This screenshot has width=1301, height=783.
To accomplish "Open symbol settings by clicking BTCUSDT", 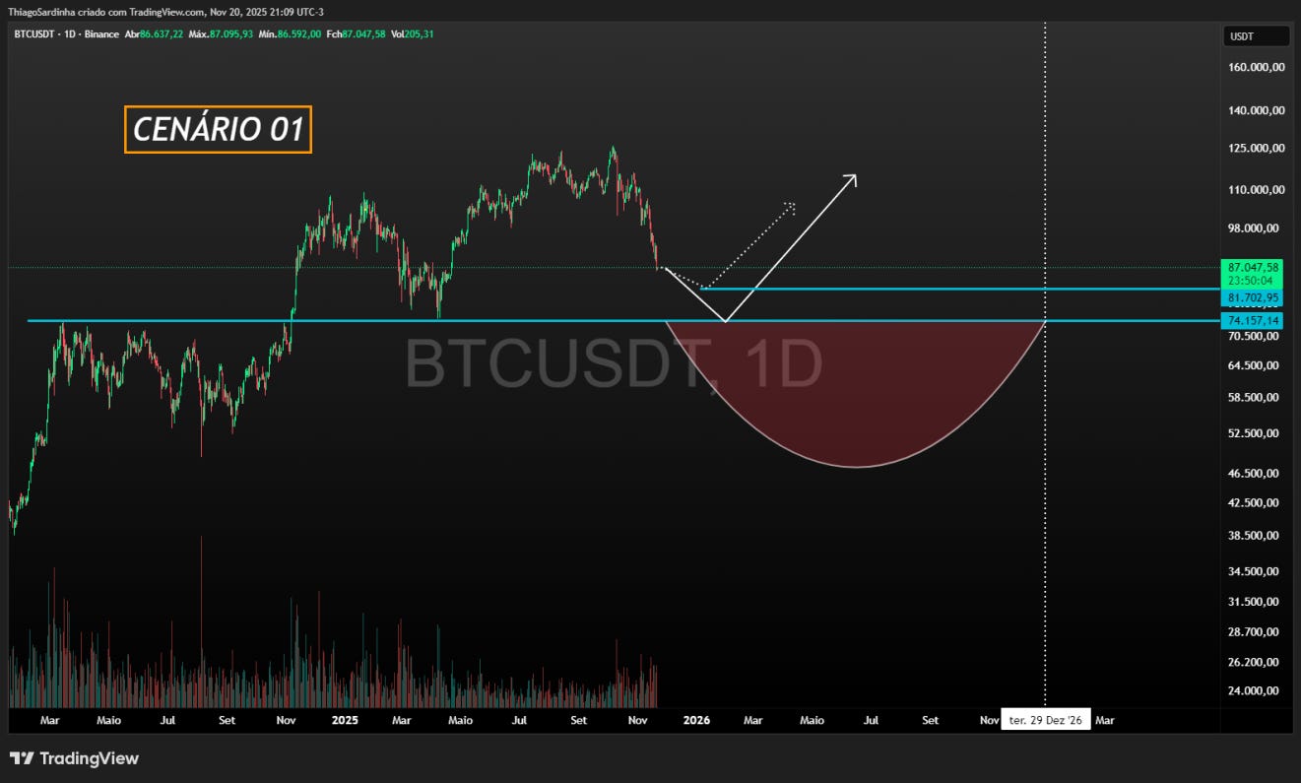I will (33, 35).
